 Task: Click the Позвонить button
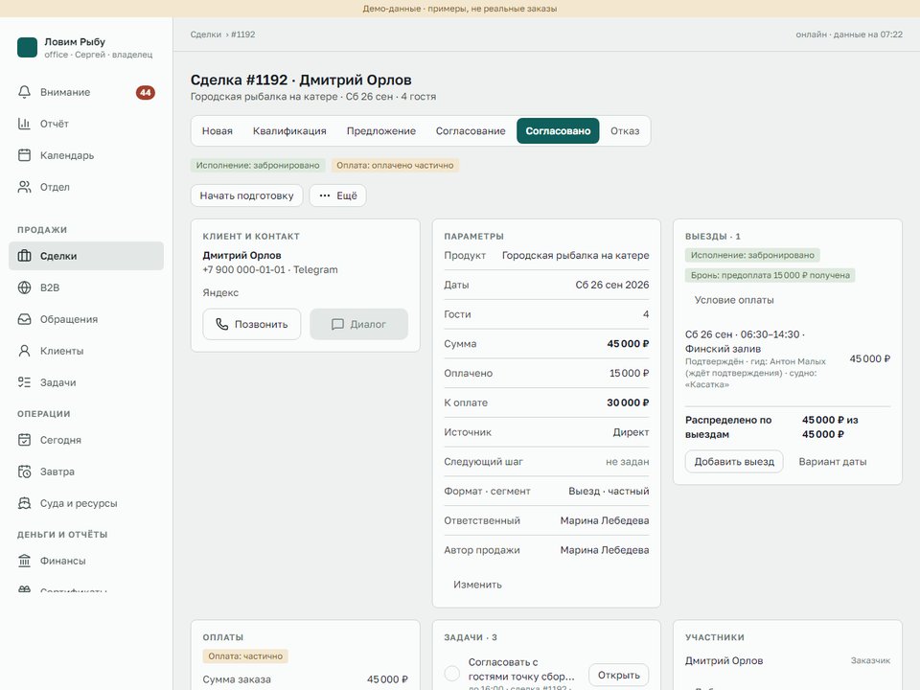pyautogui.click(x=252, y=325)
